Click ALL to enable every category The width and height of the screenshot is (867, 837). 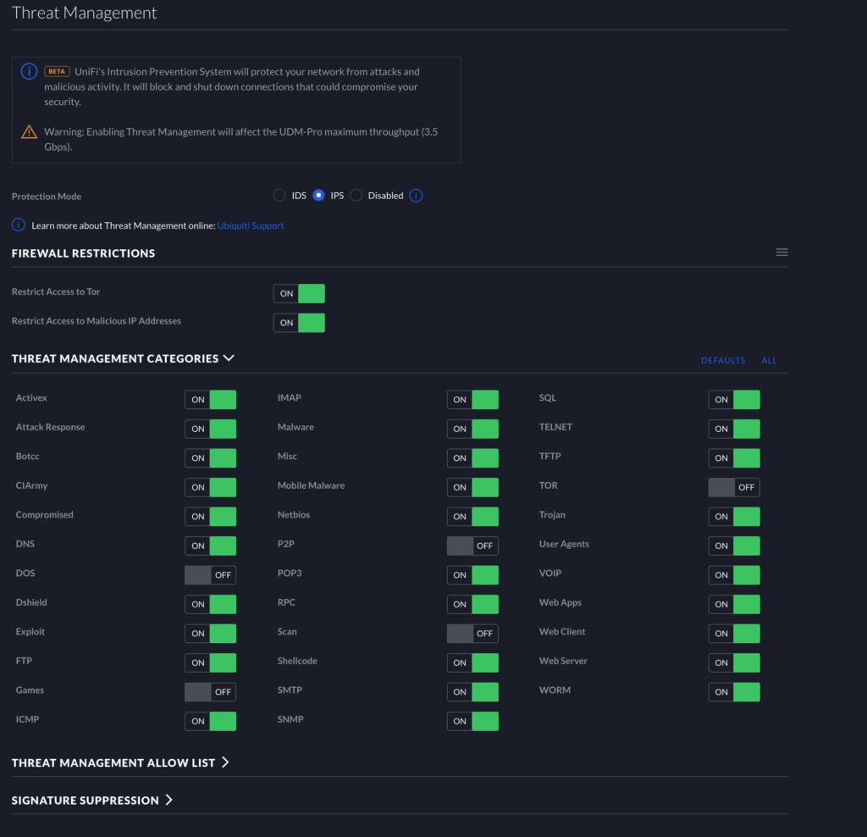(769, 361)
